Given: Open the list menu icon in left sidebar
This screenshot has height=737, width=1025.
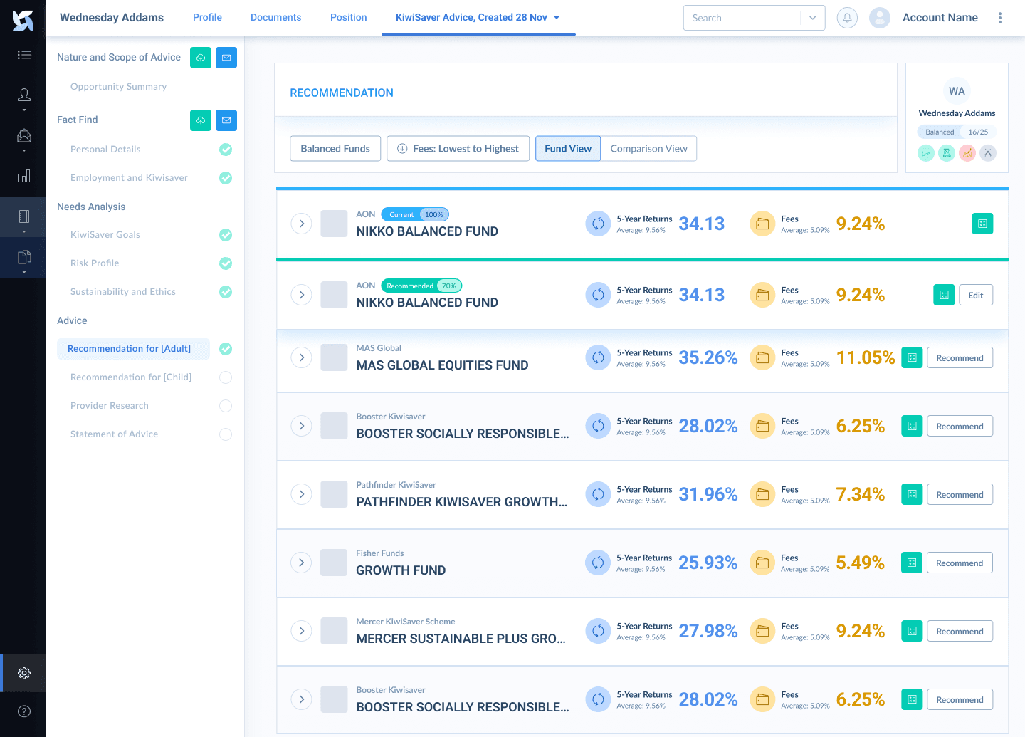Looking at the screenshot, I should 24,55.
